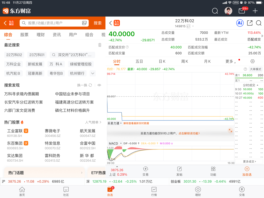Switch to the 综合 tab
The image size is (264, 198).
tap(8, 35)
